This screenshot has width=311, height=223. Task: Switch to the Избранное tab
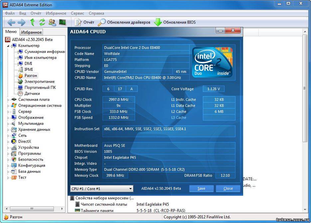[x=31, y=32]
